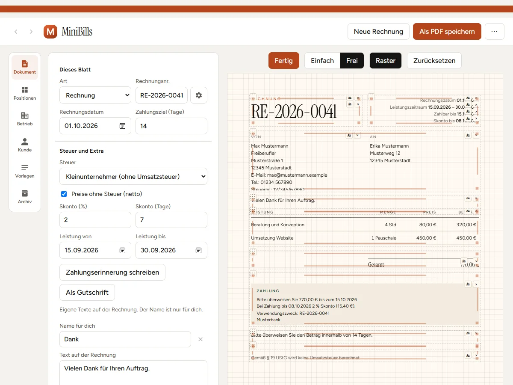Click '1 Pauschale' quantity in preview

pos(384,238)
